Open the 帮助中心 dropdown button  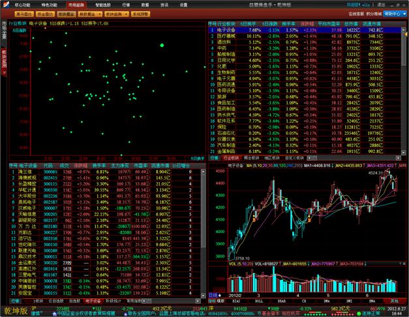pyautogui.click(x=395, y=14)
